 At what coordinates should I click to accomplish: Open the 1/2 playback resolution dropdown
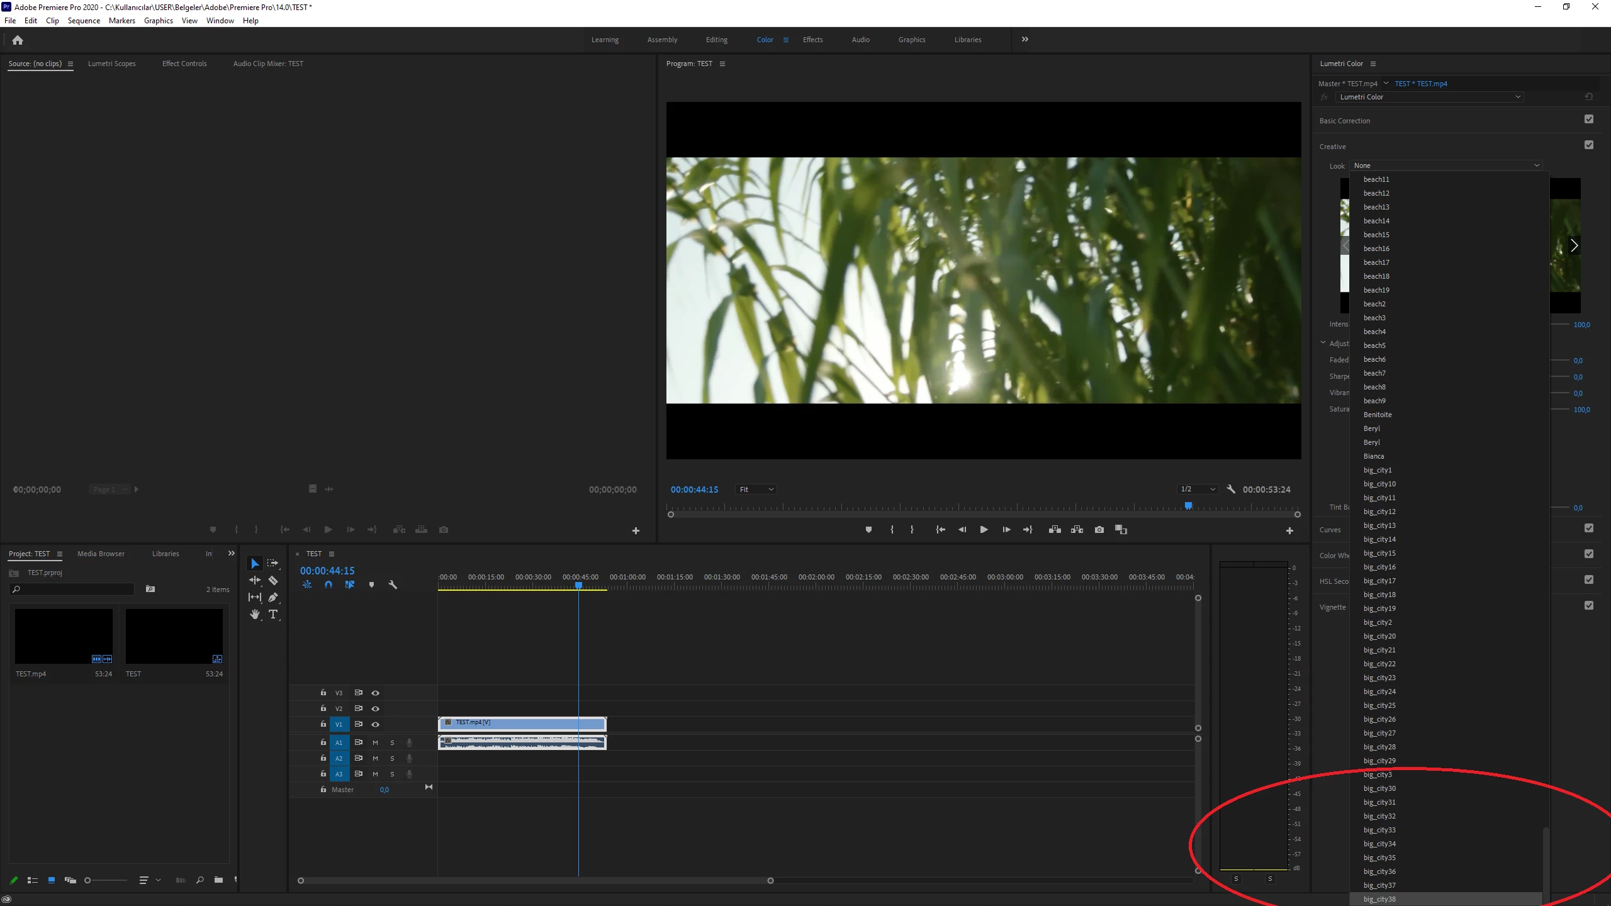tap(1198, 489)
